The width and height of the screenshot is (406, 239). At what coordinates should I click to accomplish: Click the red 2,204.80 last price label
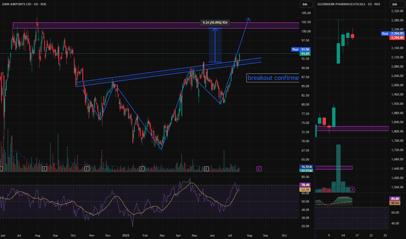[397, 38]
